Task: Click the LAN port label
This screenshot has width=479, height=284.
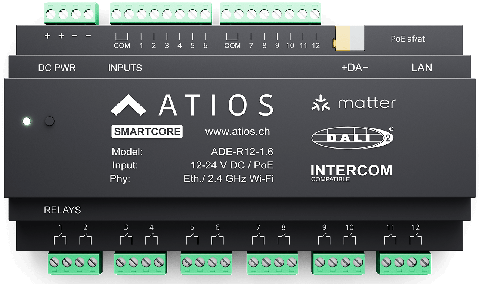Action: [422, 68]
